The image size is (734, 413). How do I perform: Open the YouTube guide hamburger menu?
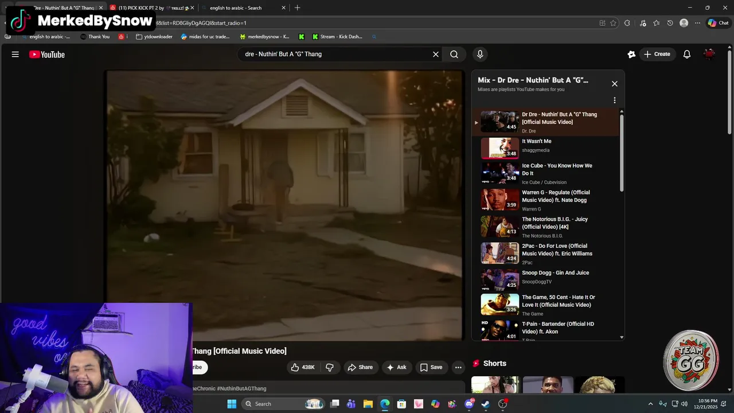[x=15, y=54]
